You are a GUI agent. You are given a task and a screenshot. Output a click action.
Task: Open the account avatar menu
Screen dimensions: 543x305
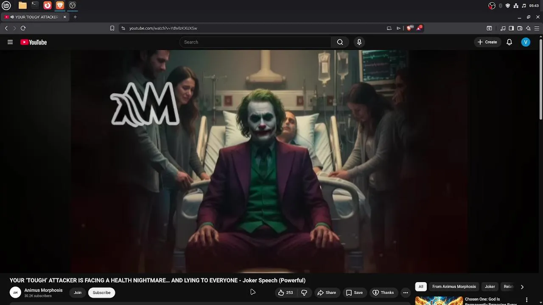point(526,42)
